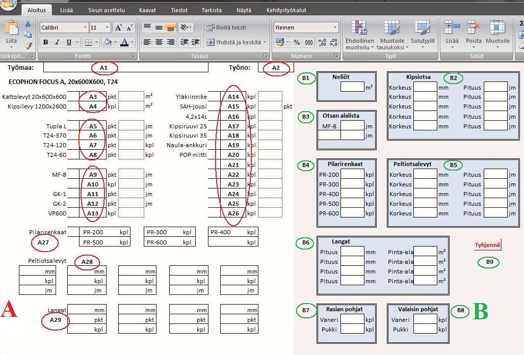This screenshot has height=355, width=524.
Task: Apply borders with the borders icon
Action: click(88, 42)
